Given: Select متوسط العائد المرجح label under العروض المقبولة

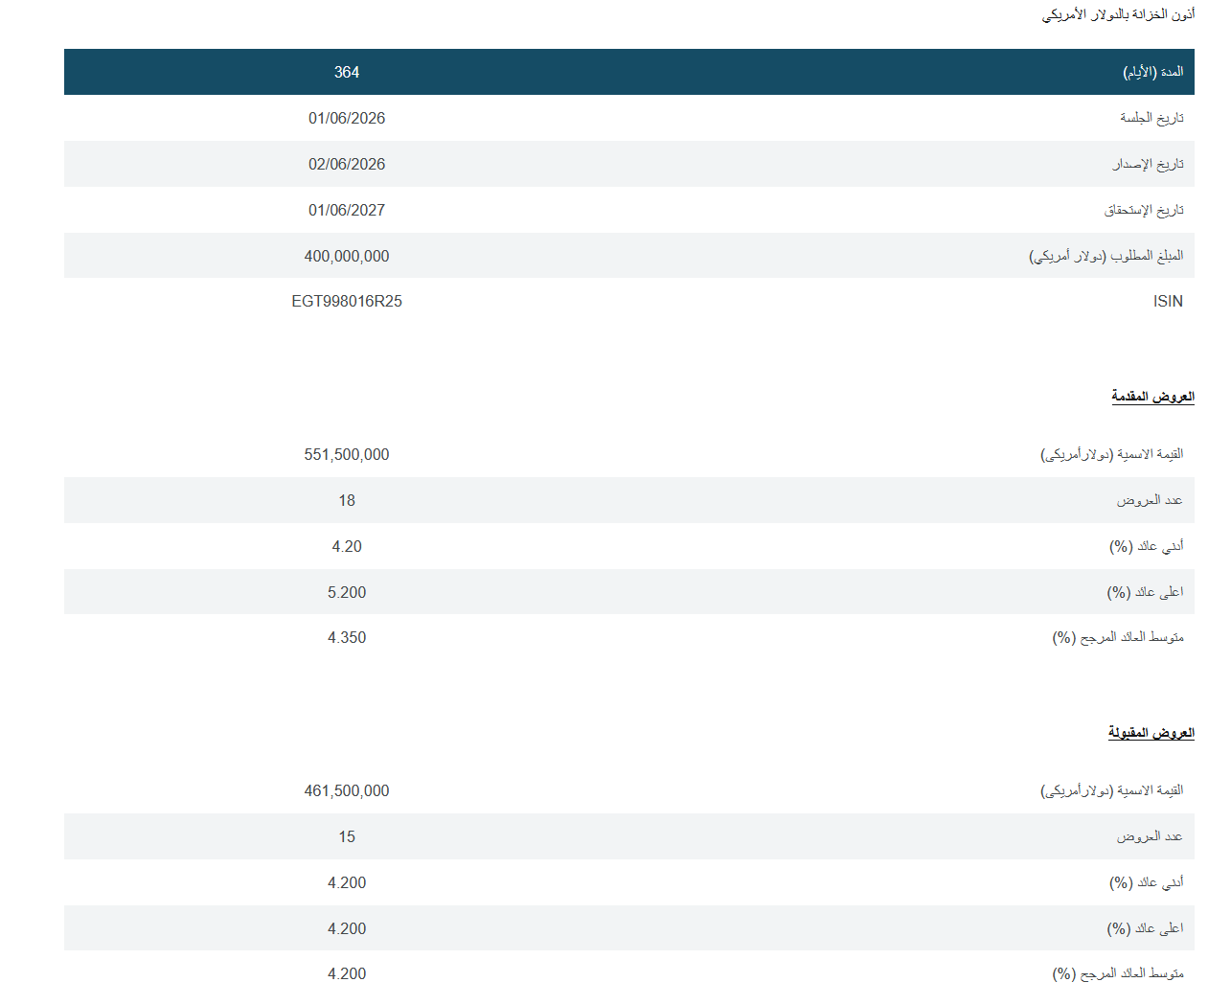Looking at the screenshot, I should click(x=1118, y=973).
